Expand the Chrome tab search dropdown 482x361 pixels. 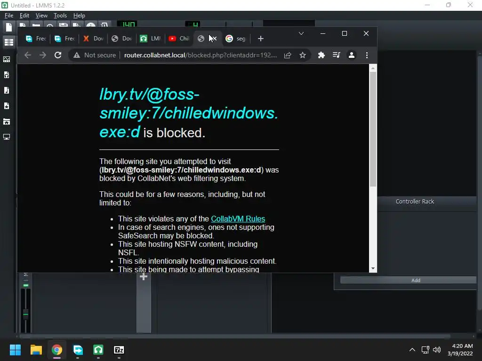point(301,33)
